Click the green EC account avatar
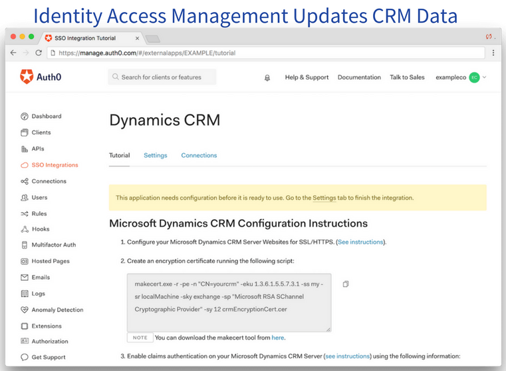 tap(474, 77)
